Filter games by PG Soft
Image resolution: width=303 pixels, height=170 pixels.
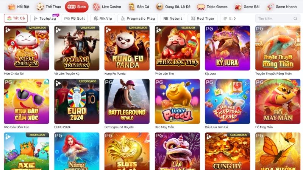pyautogui.click(x=75, y=19)
